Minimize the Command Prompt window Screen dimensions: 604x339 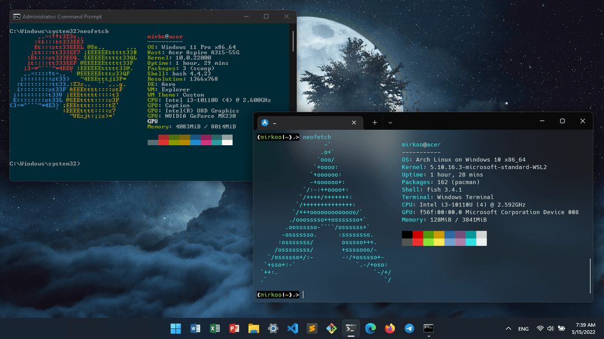[x=246, y=16]
